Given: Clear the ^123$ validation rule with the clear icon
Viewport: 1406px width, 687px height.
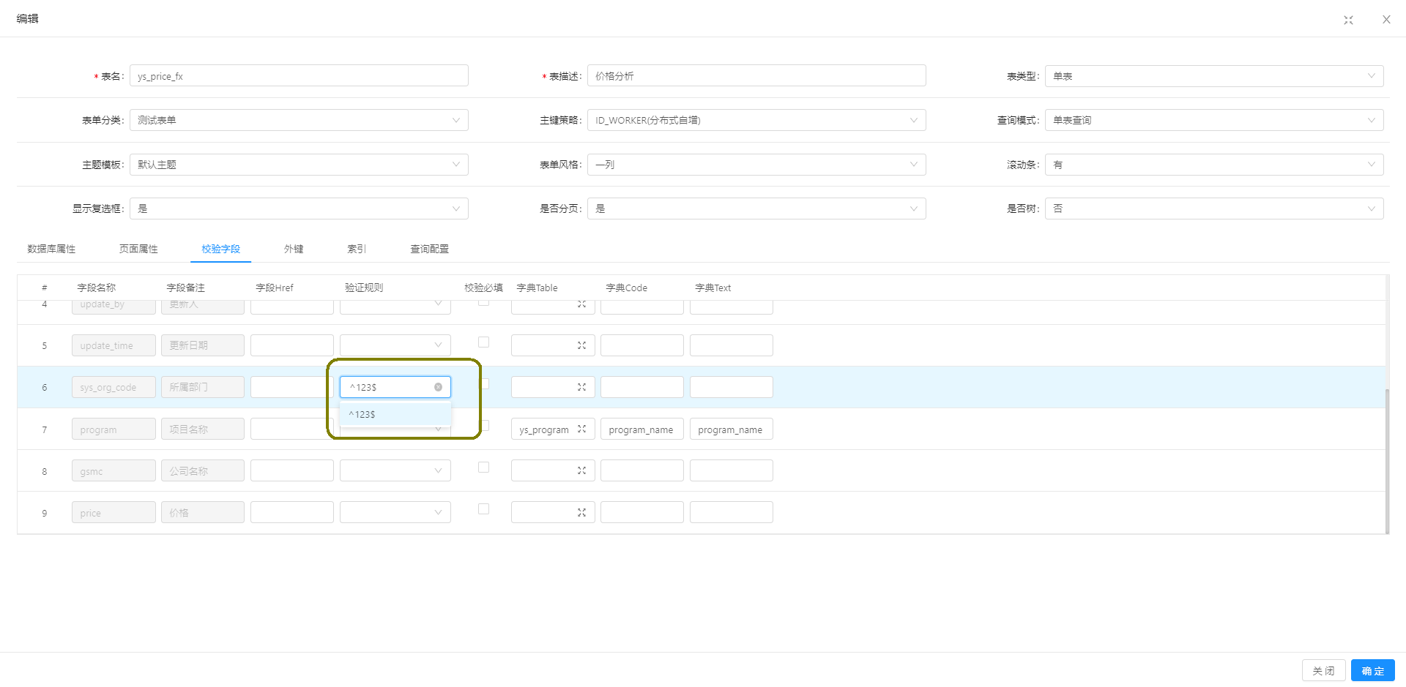Looking at the screenshot, I should click(438, 387).
